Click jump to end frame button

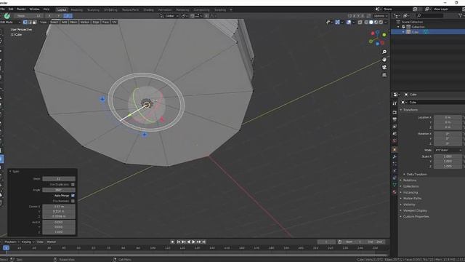point(203,242)
